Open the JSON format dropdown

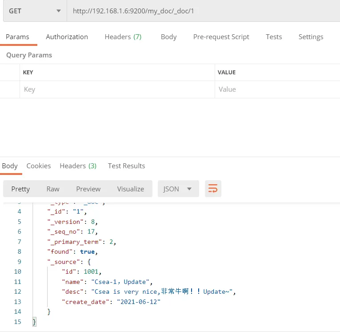(177, 189)
